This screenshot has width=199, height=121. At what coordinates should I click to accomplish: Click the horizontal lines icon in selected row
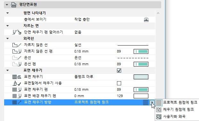coord(145,102)
